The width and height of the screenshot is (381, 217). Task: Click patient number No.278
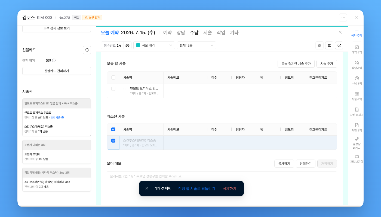tap(64, 18)
